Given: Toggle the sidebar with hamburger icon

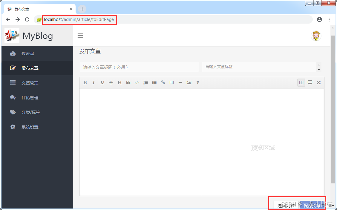Looking at the screenshot, I should (80, 36).
